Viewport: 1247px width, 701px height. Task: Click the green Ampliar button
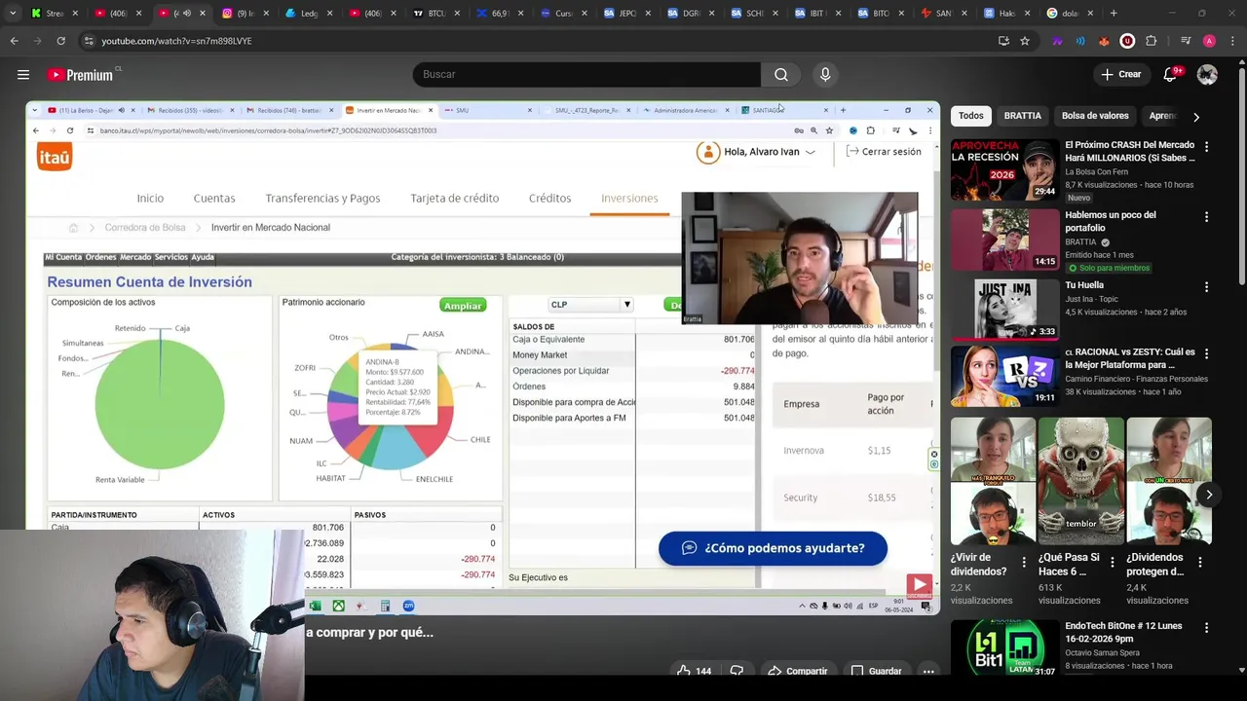click(463, 306)
